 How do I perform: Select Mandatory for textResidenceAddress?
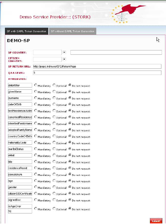35,110
